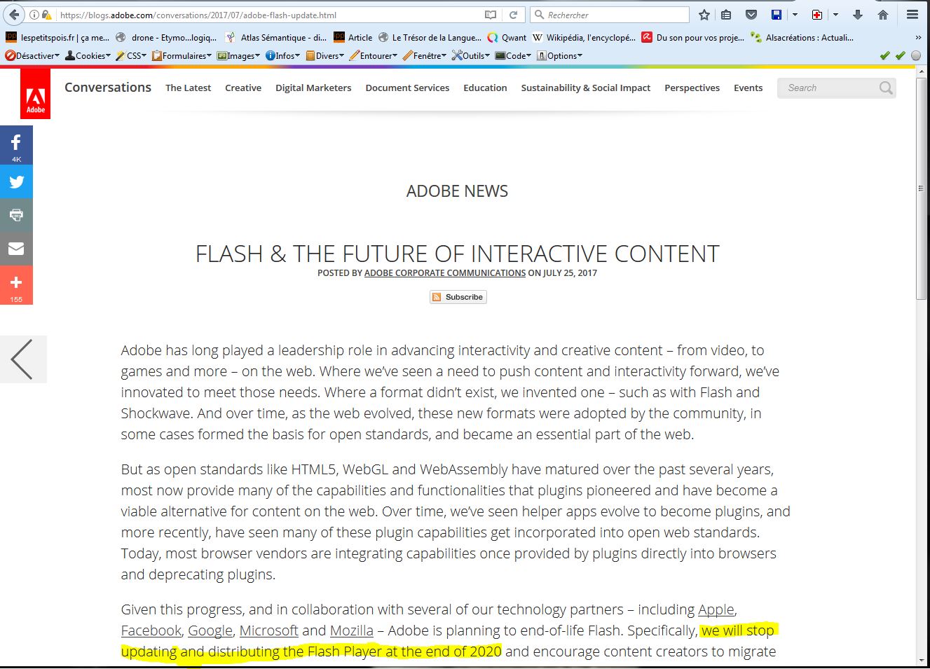Open the Alsacréations bookmark

(x=802, y=38)
